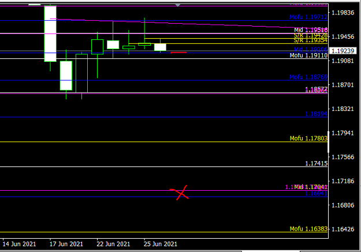Click the 17 Jun 2021 date label
The image size is (361, 252).
pos(66,244)
